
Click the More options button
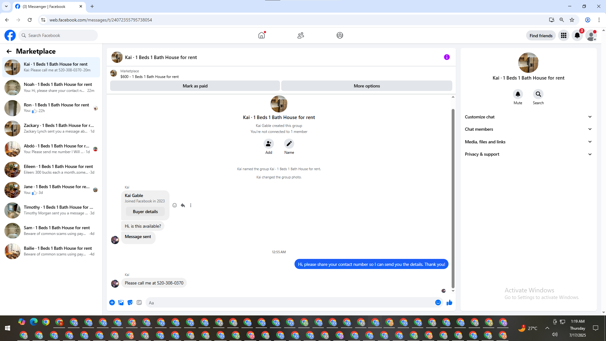pos(367,86)
